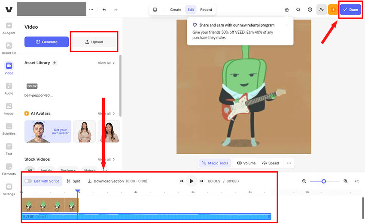Image resolution: width=365 pixels, height=224 pixels.
Task: Expand View all for Stock Videos
Action: 106,159
